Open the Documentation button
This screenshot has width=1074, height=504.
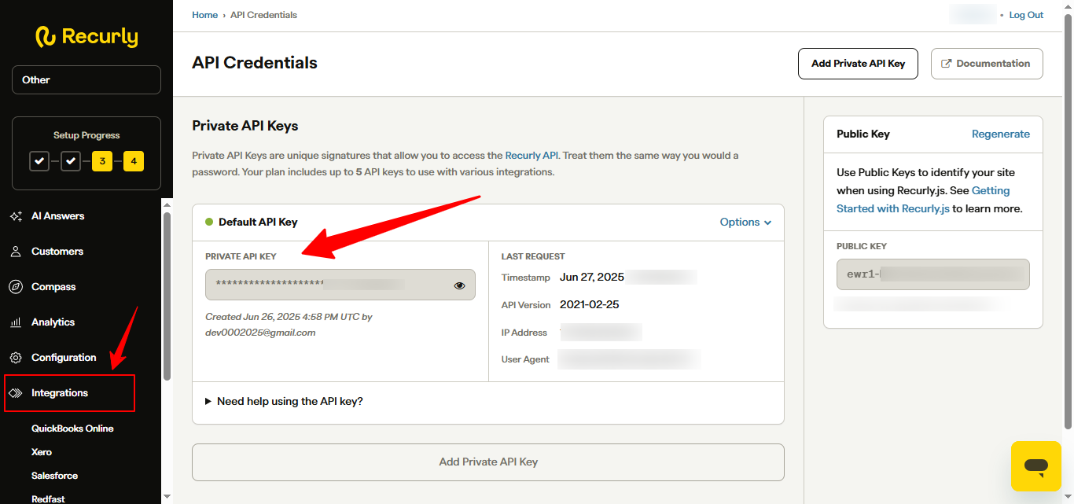987,64
